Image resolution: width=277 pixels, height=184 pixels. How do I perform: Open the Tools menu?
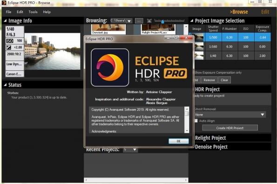coord(33,12)
